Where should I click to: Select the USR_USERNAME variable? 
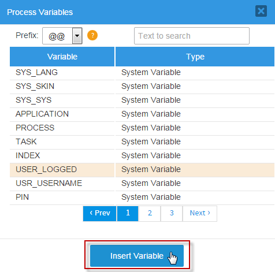click(x=142, y=184)
